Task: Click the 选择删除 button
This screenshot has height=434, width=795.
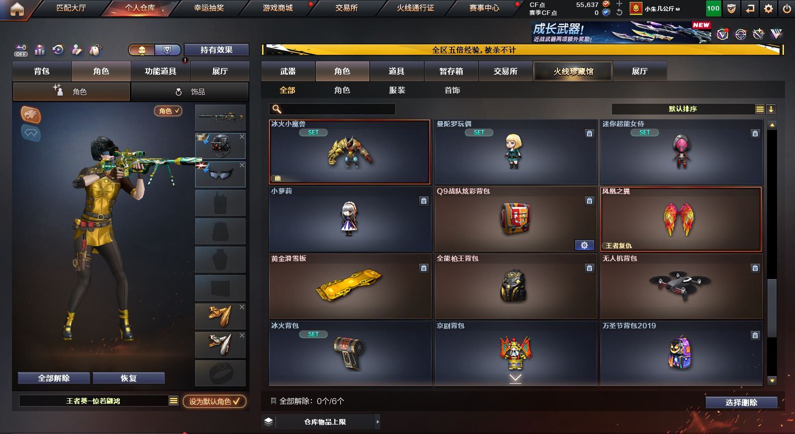Action: click(x=741, y=403)
